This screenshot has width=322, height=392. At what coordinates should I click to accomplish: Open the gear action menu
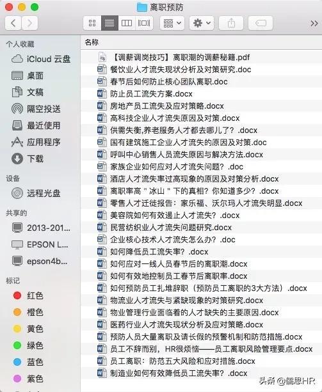[202, 23]
